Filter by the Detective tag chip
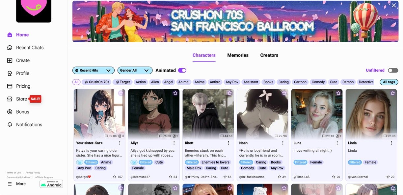 tap(366, 82)
